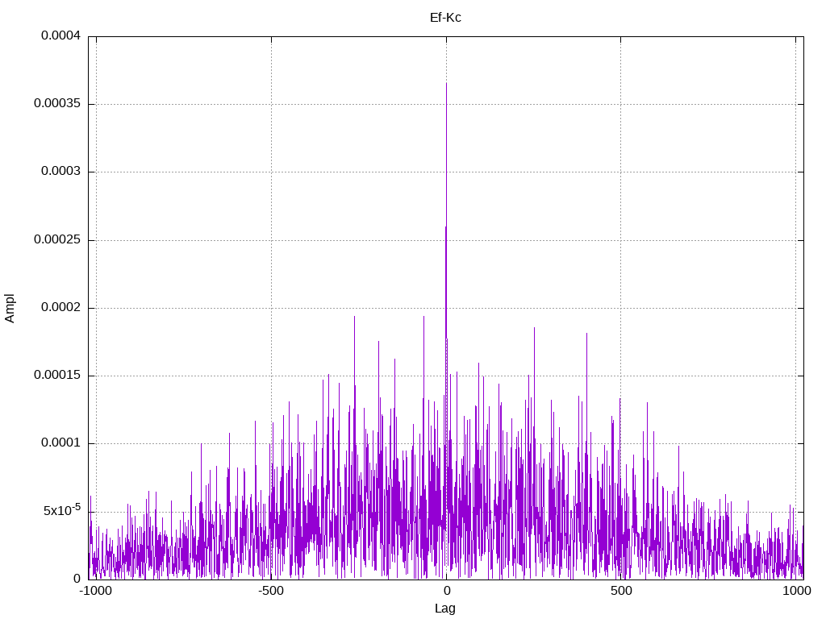Click the tip of the central peak at lag 0
The width and height of the screenshot is (826, 619).
[x=446, y=83]
